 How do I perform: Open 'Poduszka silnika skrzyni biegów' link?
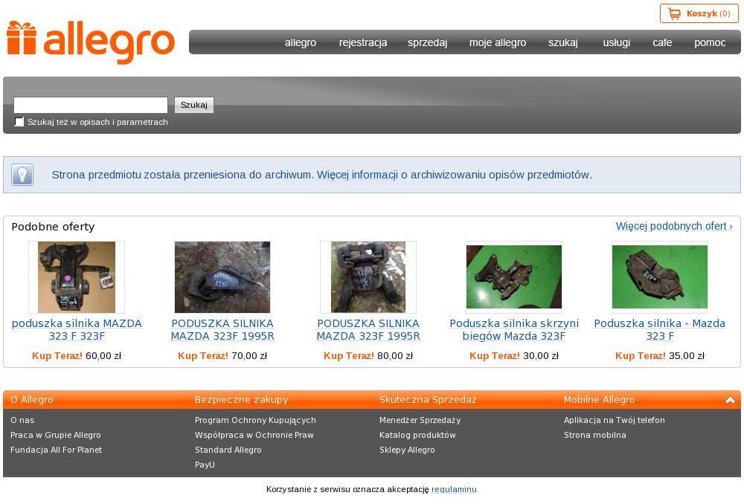tap(514, 329)
